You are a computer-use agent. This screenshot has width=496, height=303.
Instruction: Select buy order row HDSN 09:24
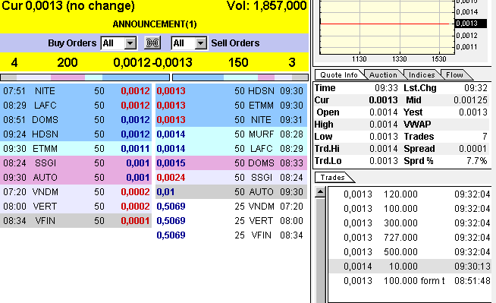(76, 134)
